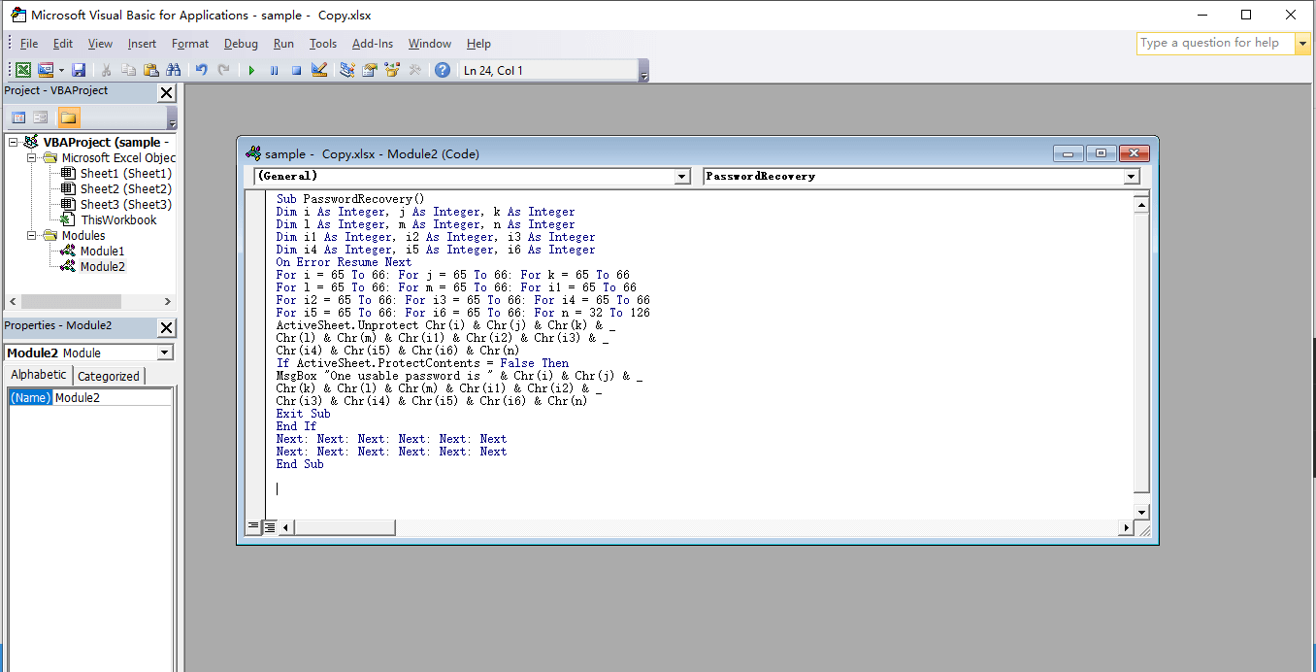Close the Properties - Module2 panel
This screenshot has height=672, width=1316.
tap(167, 327)
